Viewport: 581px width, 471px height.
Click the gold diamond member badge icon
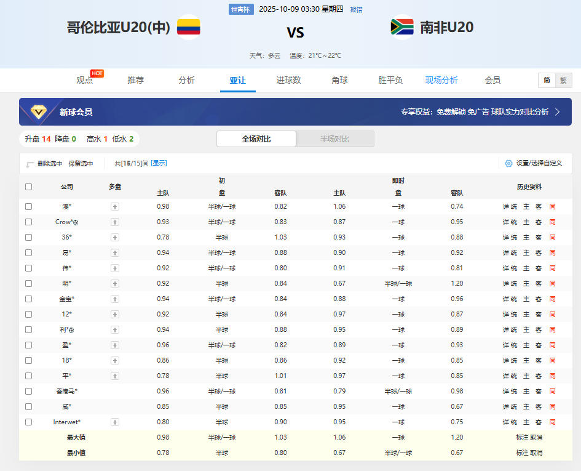tap(38, 112)
